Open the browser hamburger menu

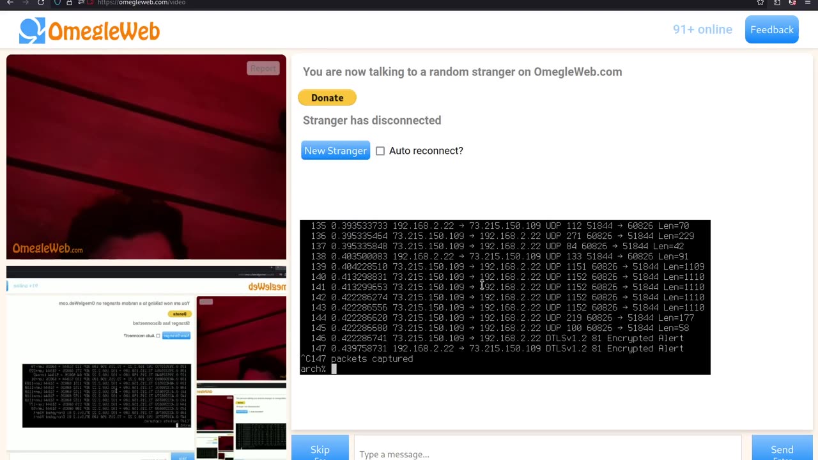[x=808, y=3]
